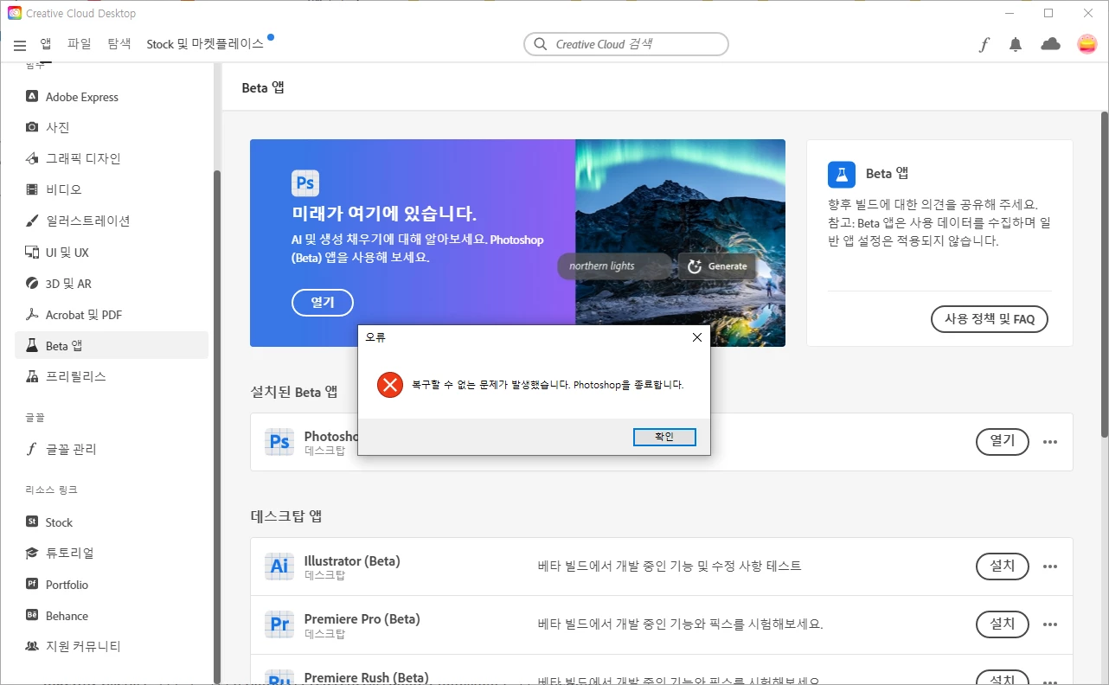1109x685 pixels.
Task: Select Adobe Express in sidebar
Action: point(112,97)
